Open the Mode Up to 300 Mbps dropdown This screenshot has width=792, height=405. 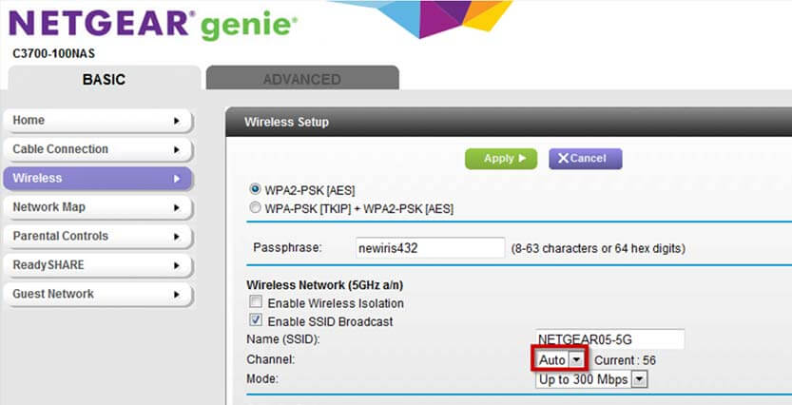591,379
